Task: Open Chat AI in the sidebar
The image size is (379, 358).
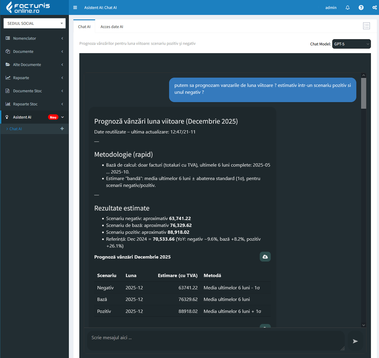Action: [16, 129]
